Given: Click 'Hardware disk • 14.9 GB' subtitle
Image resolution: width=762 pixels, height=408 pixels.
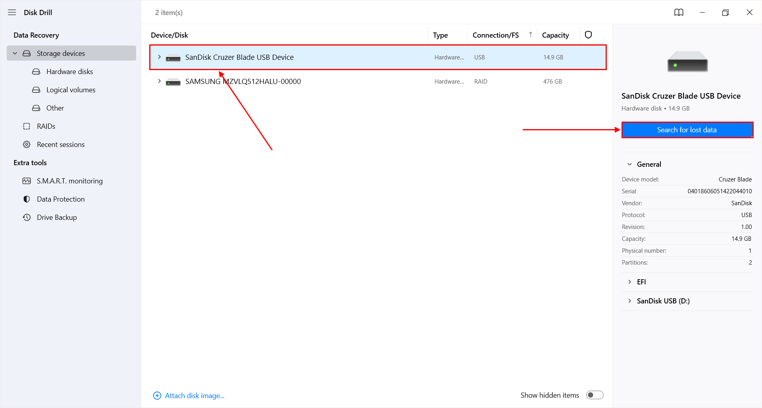Looking at the screenshot, I should click(x=655, y=109).
